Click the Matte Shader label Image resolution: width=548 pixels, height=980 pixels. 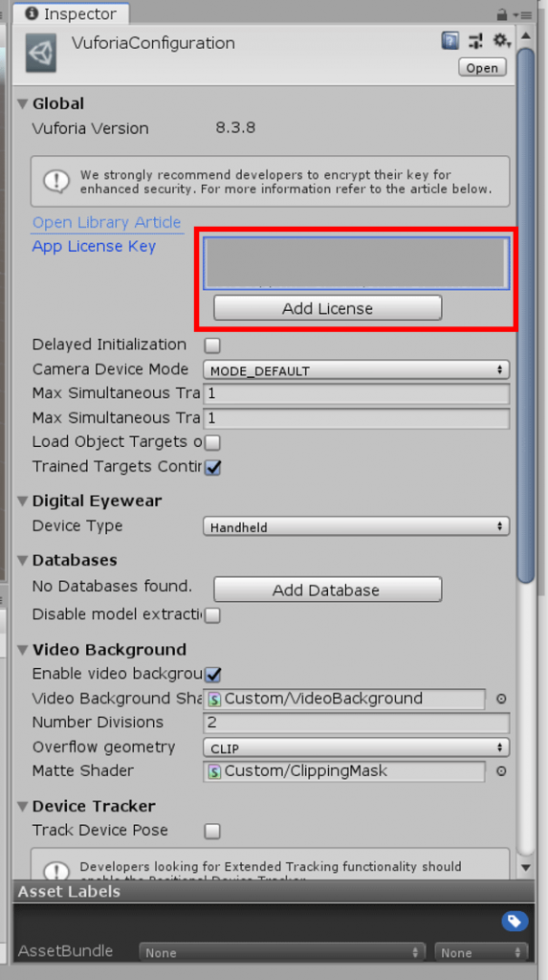click(x=82, y=770)
